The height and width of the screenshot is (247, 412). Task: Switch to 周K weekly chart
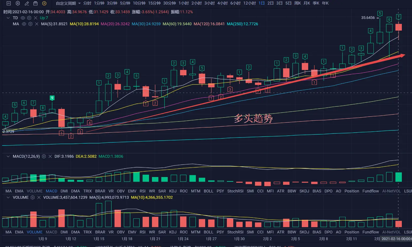[x=297, y=3]
